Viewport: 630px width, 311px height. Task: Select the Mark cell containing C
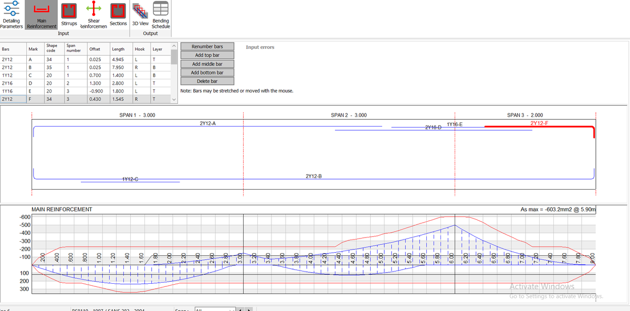[35, 76]
